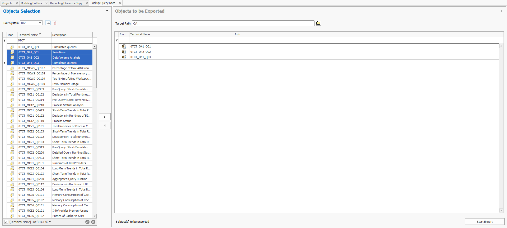The height and width of the screenshot is (228, 507).
Task: Click the export grid scroll down arrow
Action: click(501, 210)
